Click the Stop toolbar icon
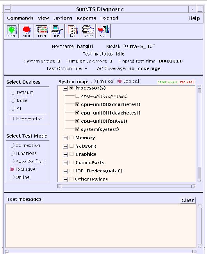207x254 pixels. [x=27, y=31]
